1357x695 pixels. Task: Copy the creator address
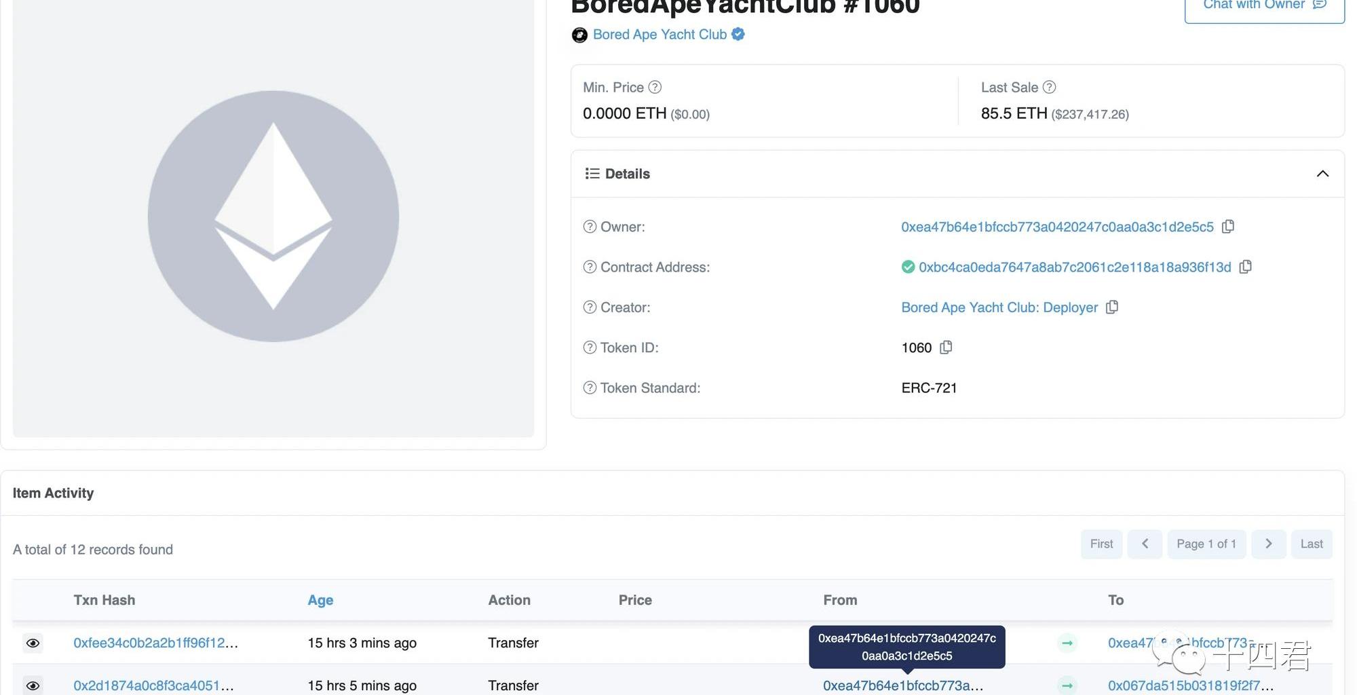pos(1111,307)
